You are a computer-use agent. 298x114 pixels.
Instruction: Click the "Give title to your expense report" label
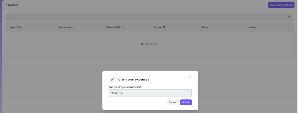pyautogui.click(x=125, y=87)
